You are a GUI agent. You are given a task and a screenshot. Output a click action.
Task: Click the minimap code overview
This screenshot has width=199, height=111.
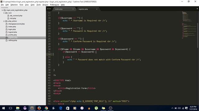tap(189, 25)
